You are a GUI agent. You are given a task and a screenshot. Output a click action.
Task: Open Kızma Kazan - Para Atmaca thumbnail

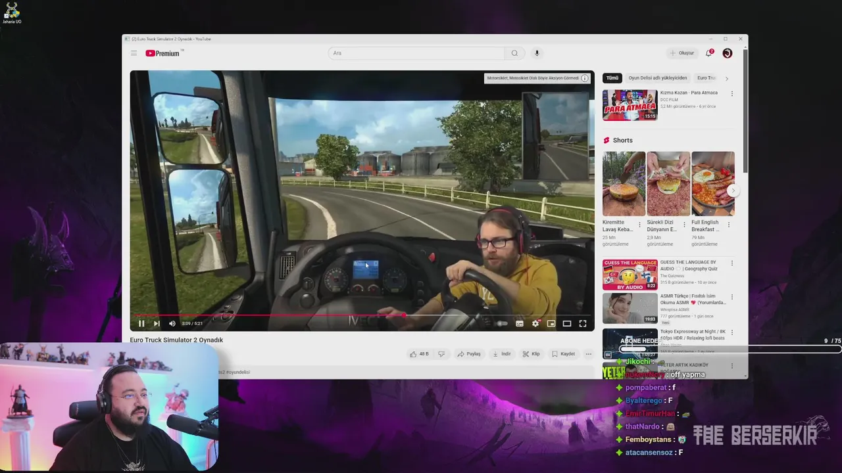(630, 105)
